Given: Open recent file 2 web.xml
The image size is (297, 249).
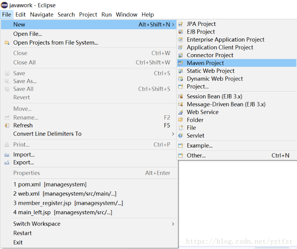Looking at the screenshot, I should (89, 194).
